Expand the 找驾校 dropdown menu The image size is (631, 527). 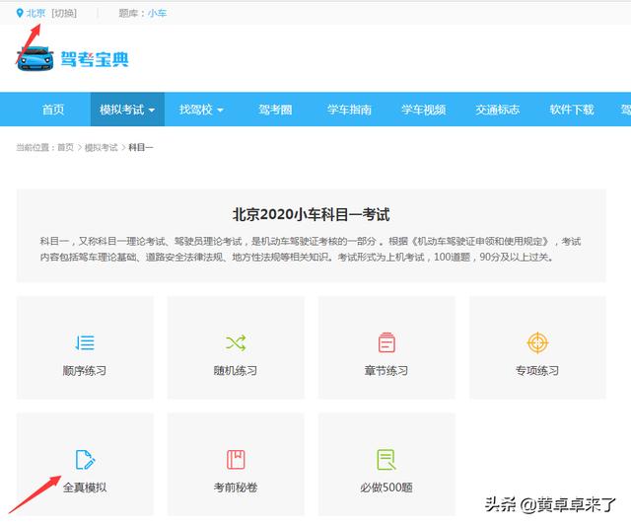coord(201,110)
